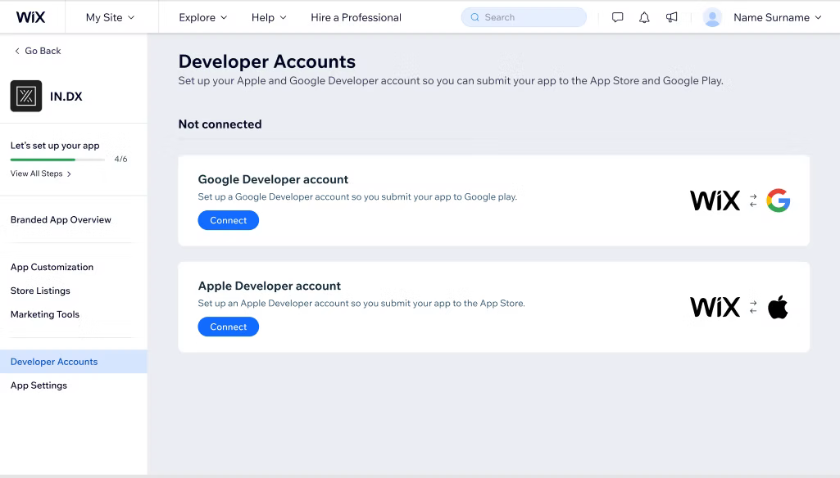
Task: Go back using the Go Back link
Action: point(37,51)
